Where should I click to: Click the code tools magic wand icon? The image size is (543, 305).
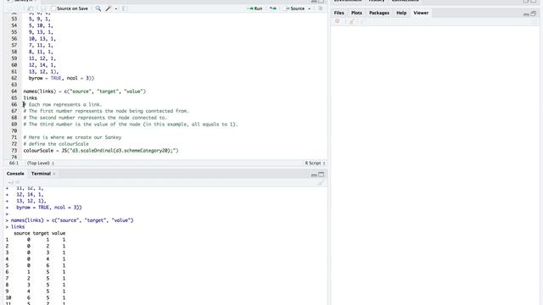click(x=109, y=8)
